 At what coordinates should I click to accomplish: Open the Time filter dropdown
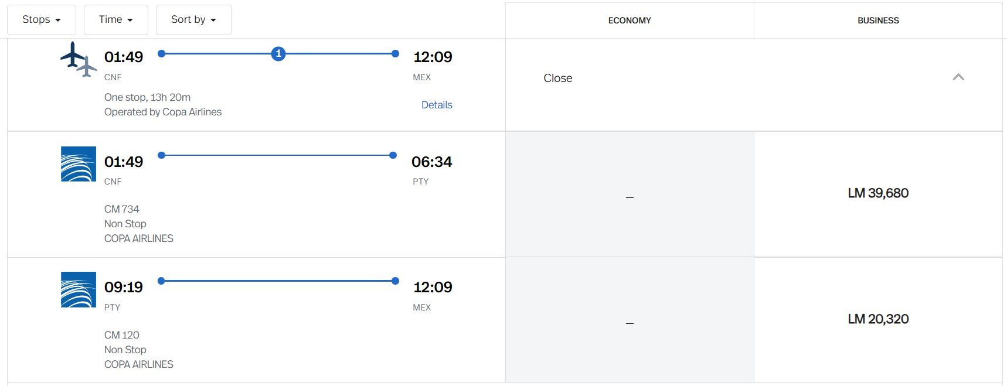click(x=116, y=20)
